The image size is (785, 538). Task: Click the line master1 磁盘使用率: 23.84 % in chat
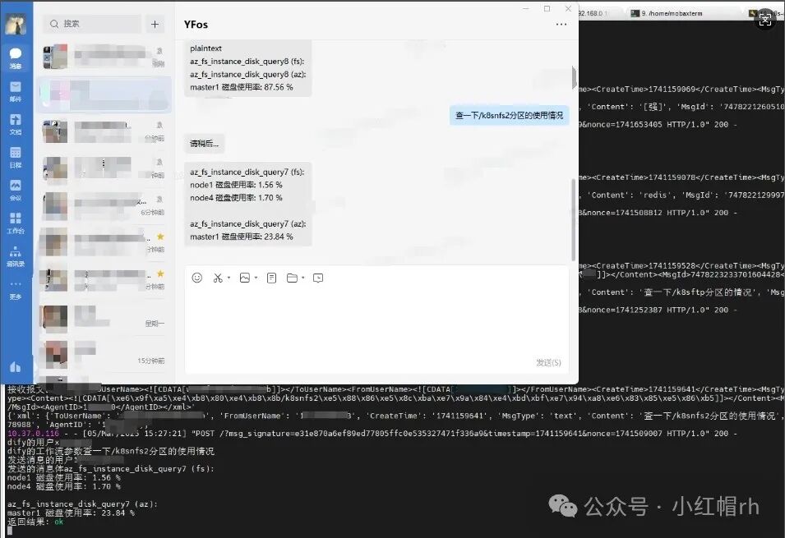(x=242, y=237)
